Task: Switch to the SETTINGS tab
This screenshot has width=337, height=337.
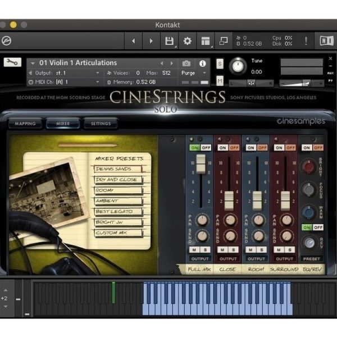Action: click(x=101, y=124)
